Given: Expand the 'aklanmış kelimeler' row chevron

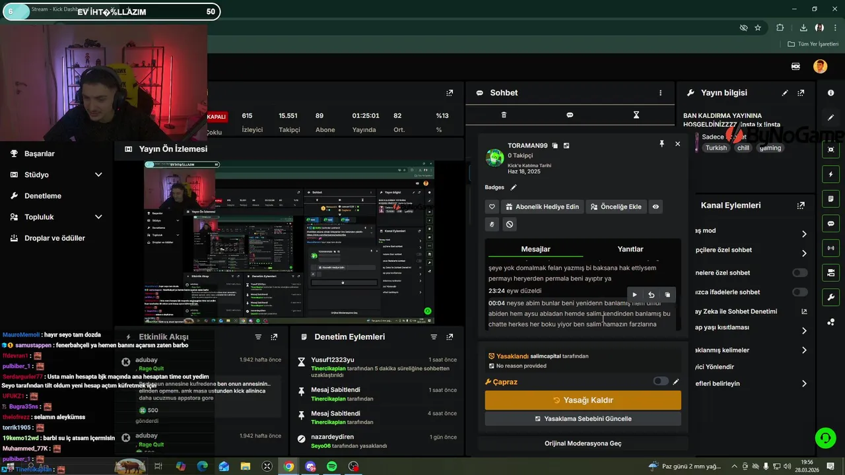Looking at the screenshot, I should 804,350.
